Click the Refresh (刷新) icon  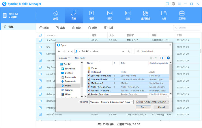92,28
